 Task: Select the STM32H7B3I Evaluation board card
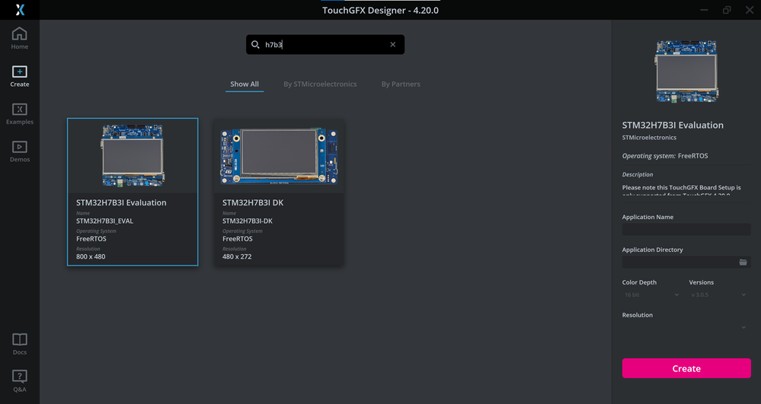133,192
